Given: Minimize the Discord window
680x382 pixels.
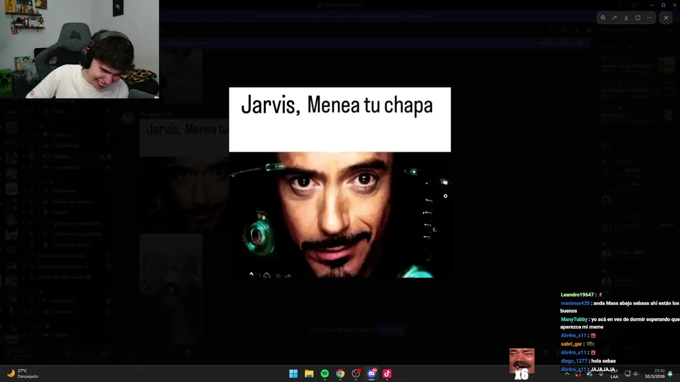Looking at the screenshot, I should (652, 5).
